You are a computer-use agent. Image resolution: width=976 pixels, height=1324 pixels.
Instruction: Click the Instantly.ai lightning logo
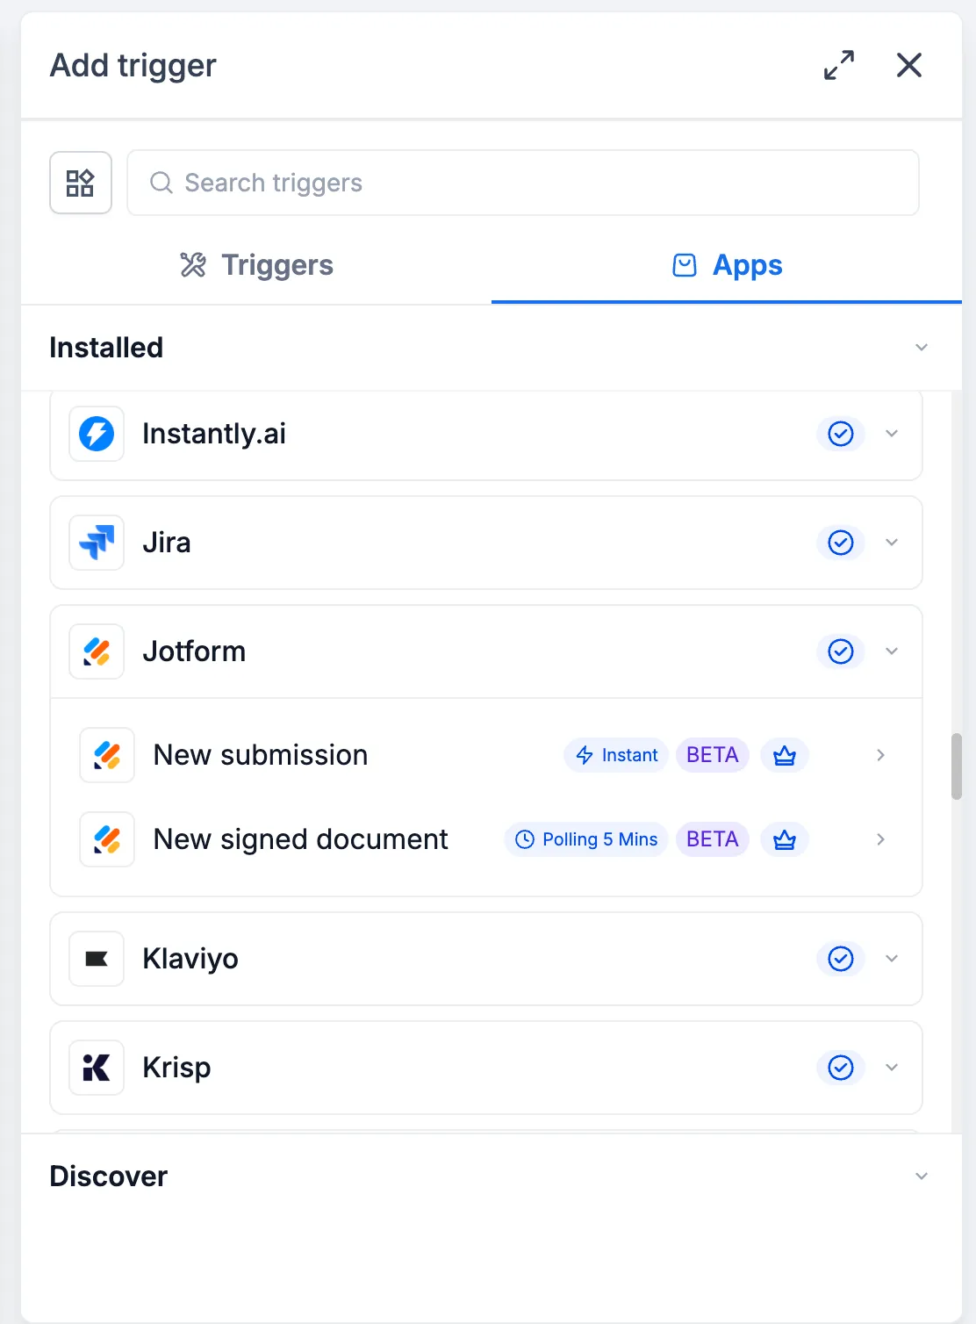pos(97,434)
